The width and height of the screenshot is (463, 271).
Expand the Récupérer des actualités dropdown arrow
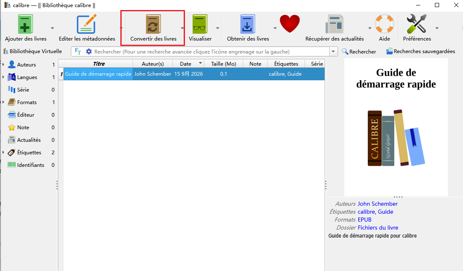pos(370,28)
